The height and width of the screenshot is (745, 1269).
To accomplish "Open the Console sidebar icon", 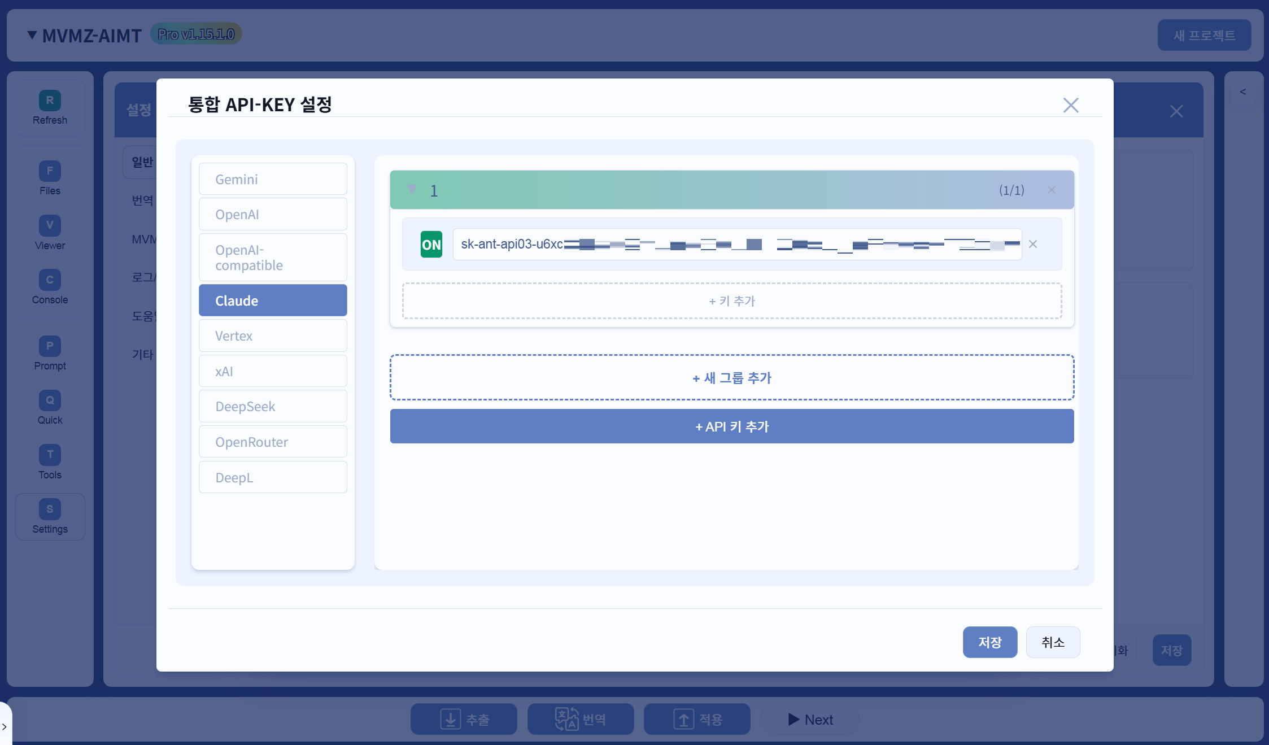I will point(50,280).
